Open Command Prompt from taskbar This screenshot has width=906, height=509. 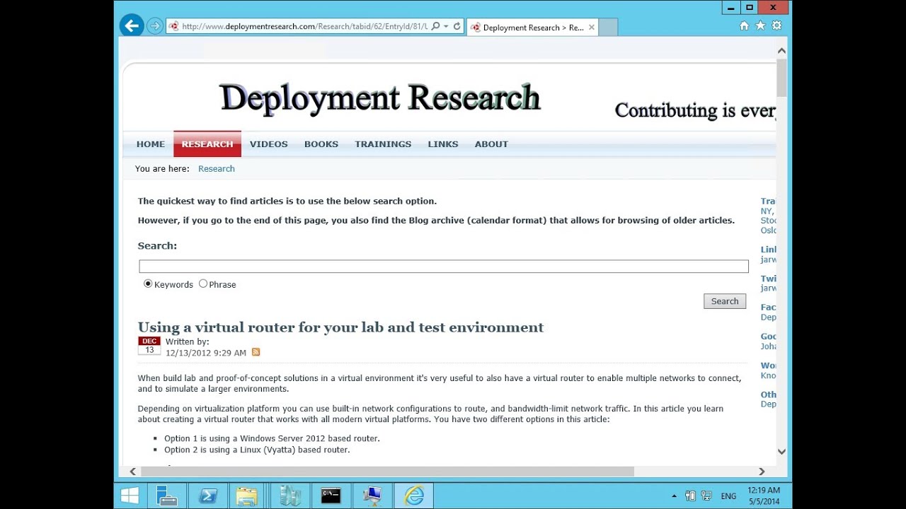[331, 496]
